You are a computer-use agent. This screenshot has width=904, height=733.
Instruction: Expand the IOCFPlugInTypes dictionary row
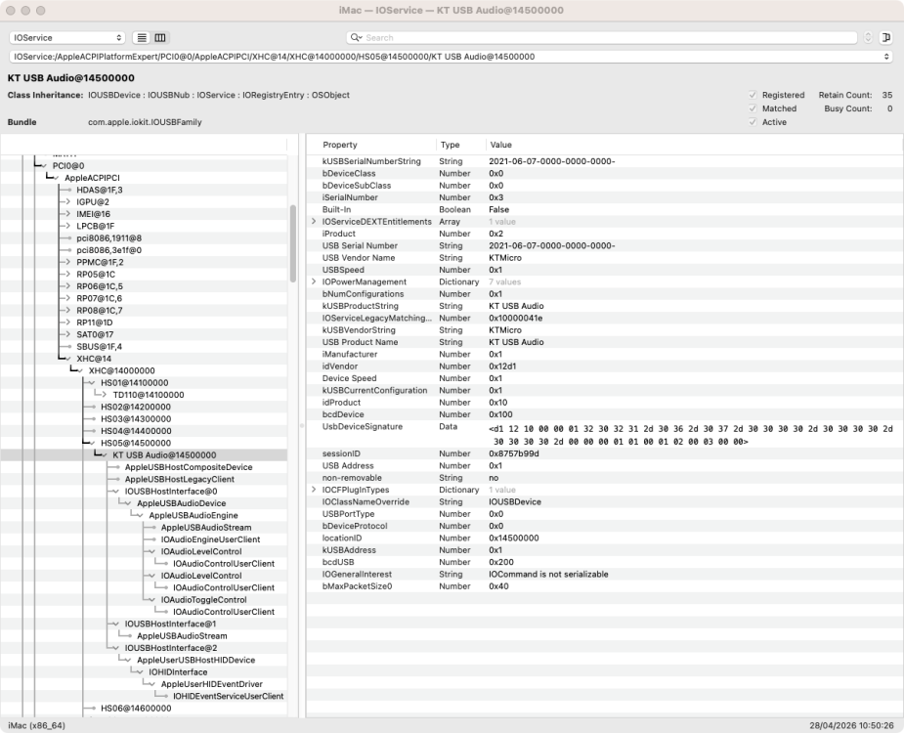[314, 490]
